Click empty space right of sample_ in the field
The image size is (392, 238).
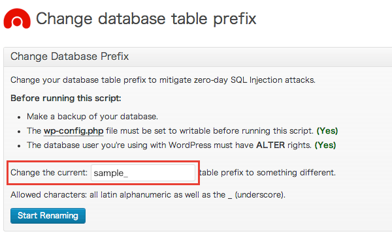(163, 173)
